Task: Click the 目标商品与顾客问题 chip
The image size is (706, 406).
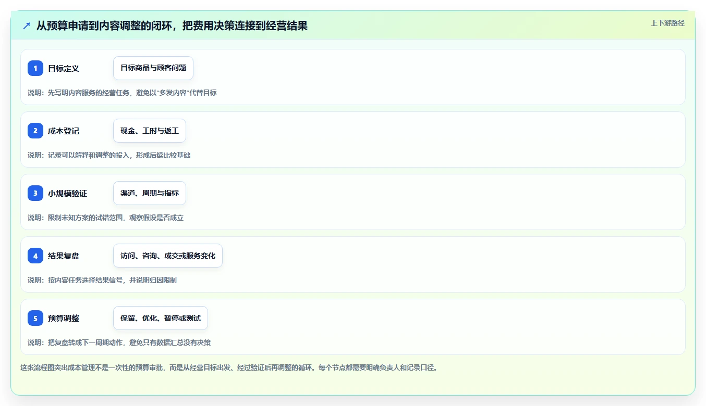Action: [x=153, y=68]
